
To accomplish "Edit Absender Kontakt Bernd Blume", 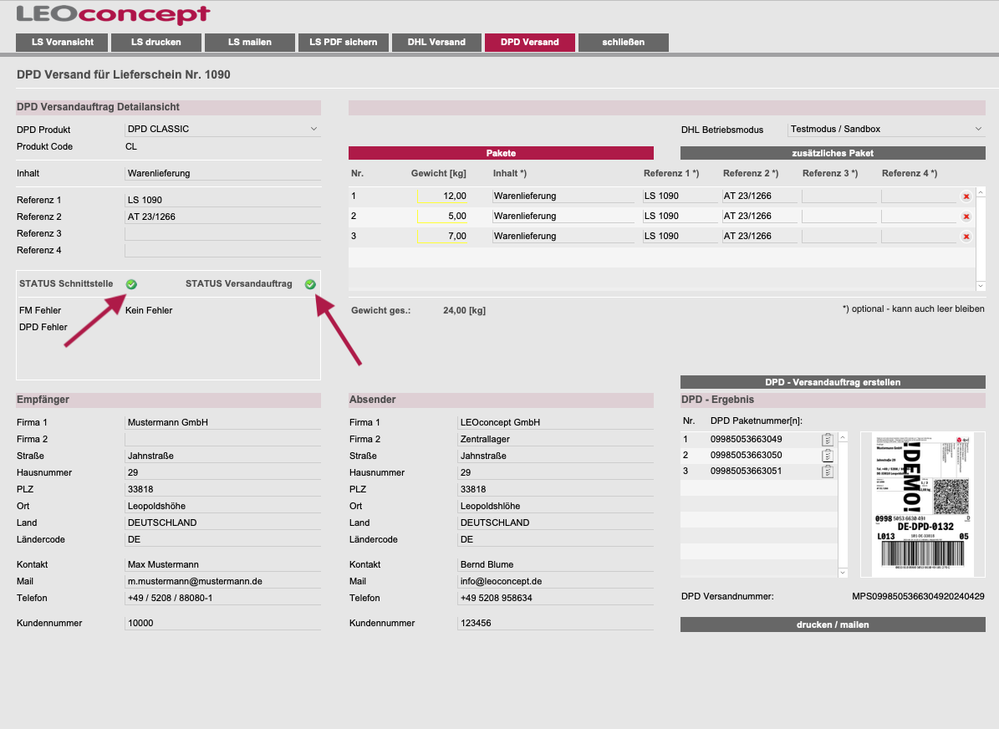I will coord(556,564).
